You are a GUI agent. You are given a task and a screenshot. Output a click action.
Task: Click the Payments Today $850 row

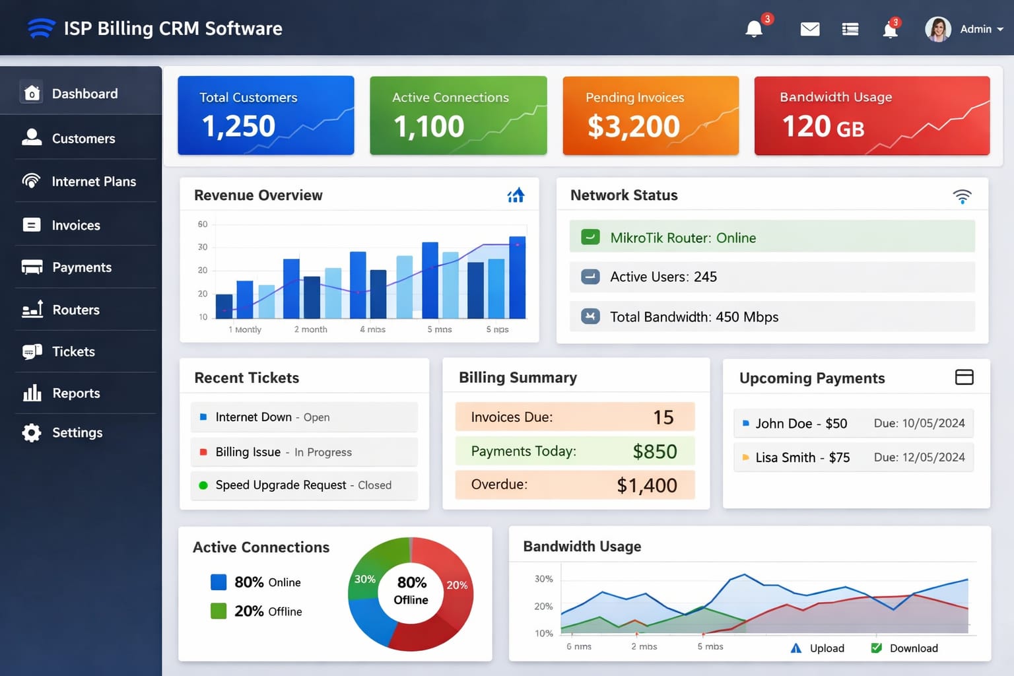(575, 452)
